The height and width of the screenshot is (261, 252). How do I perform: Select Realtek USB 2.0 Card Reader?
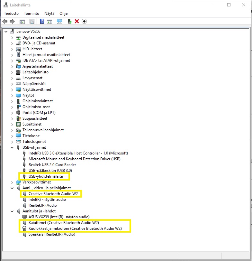(x=52, y=165)
